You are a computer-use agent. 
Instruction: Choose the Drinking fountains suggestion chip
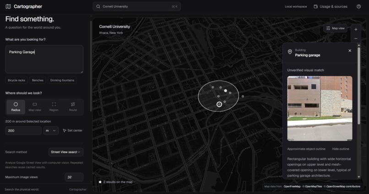62,81
